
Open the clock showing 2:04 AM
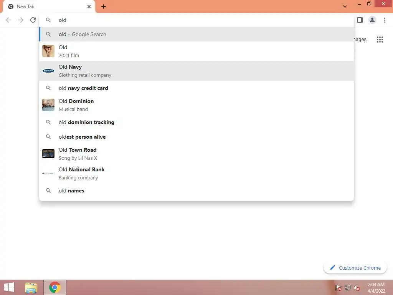click(x=376, y=287)
